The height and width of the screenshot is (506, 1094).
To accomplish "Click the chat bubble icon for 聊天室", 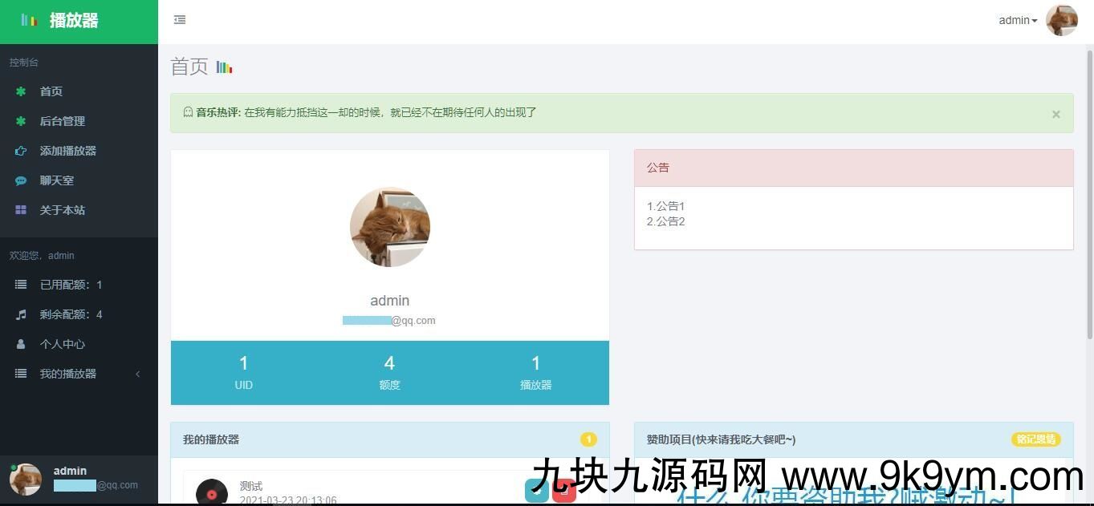I will (x=21, y=180).
